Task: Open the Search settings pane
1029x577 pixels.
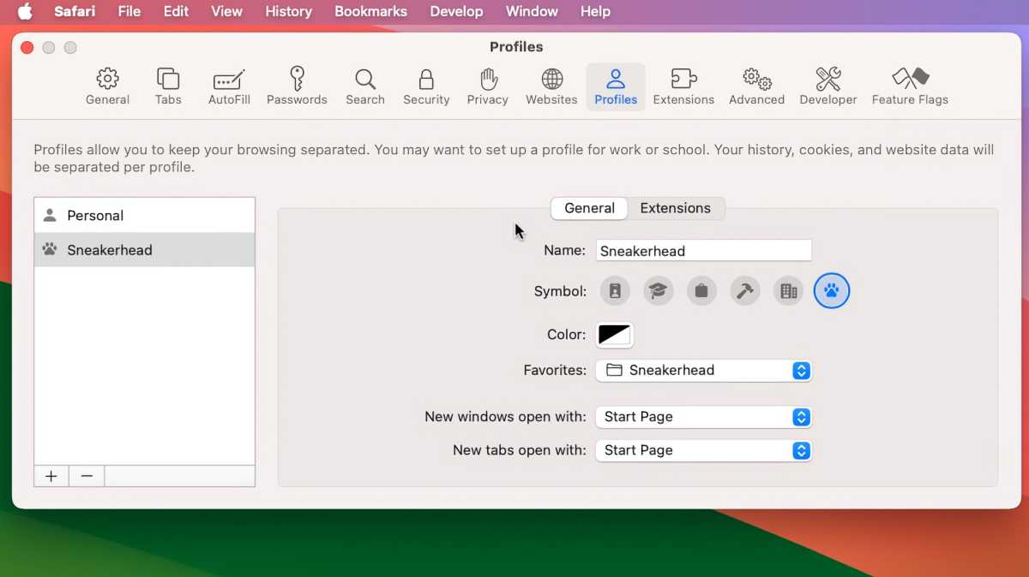Action: 365,86
